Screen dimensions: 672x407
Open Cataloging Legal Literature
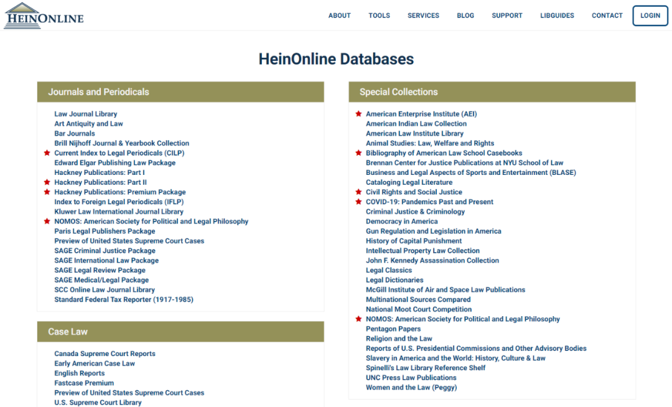409,182
